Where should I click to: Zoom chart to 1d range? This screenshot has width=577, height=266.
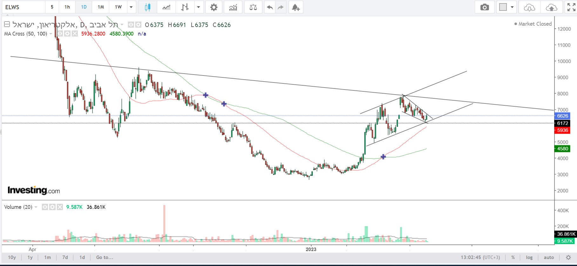(82, 257)
